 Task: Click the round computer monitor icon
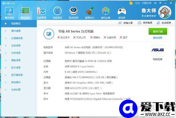(49, 34)
